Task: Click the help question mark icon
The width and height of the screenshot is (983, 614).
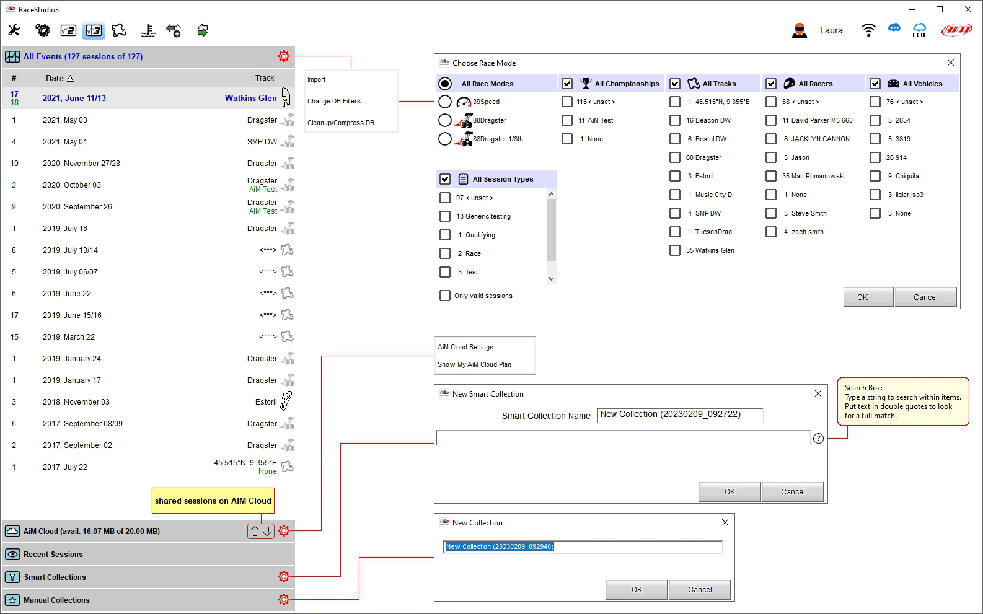Action: tap(818, 439)
